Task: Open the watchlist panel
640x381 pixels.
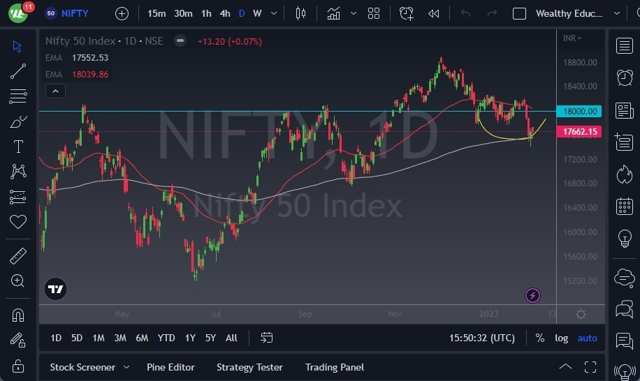Action: click(x=625, y=45)
